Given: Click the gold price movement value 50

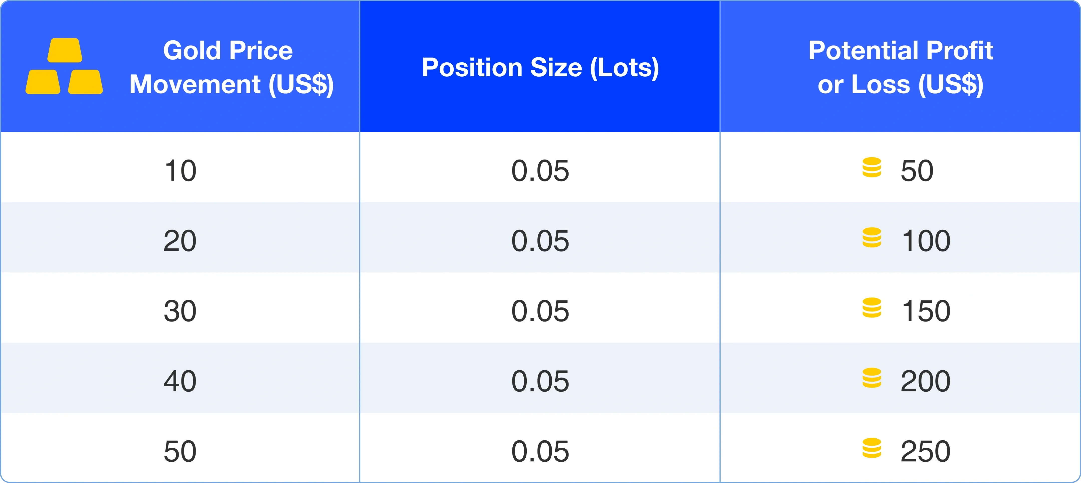Looking at the screenshot, I should [180, 451].
